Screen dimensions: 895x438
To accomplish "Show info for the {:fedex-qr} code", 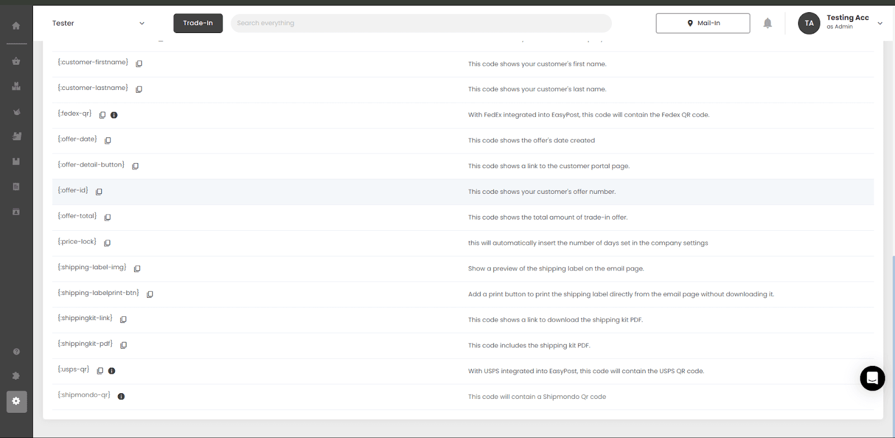I will click(114, 115).
